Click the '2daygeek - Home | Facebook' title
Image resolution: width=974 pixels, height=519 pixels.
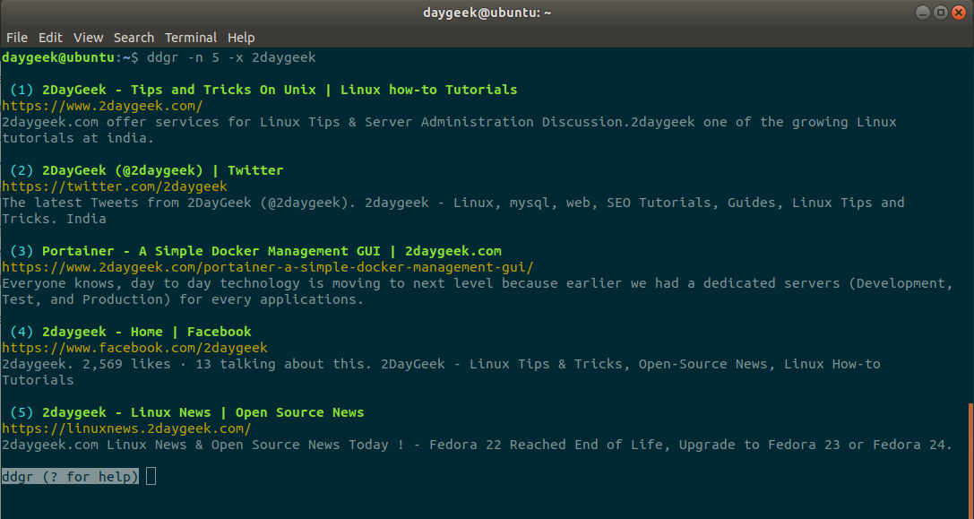pyautogui.click(x=146, y=332)
